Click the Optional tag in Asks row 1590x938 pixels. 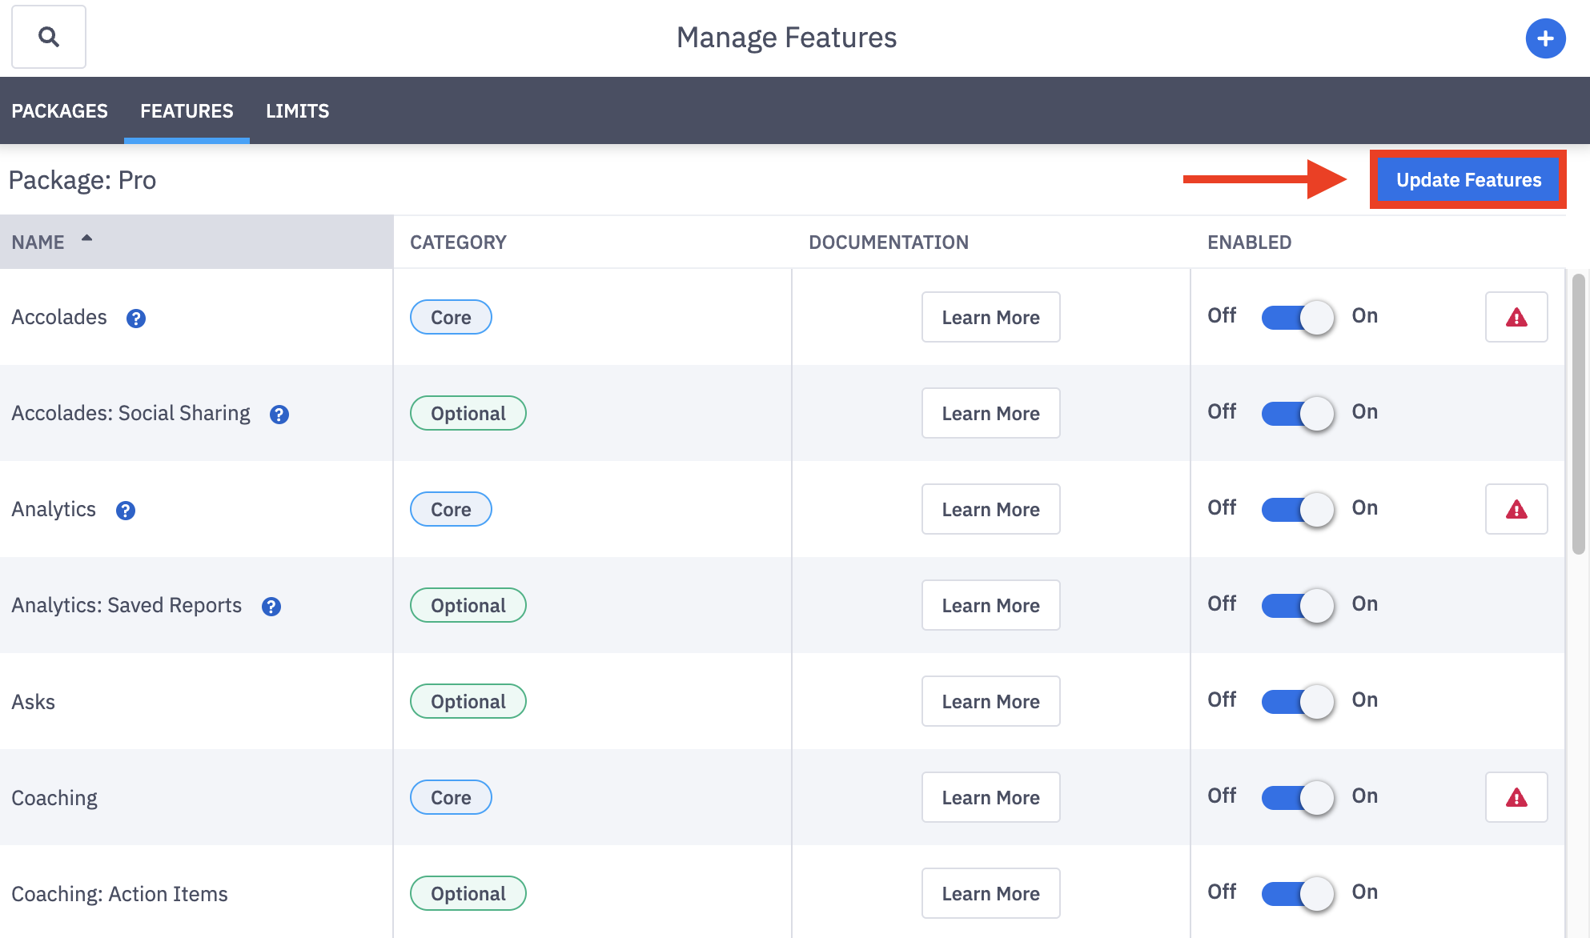point(468,701)
